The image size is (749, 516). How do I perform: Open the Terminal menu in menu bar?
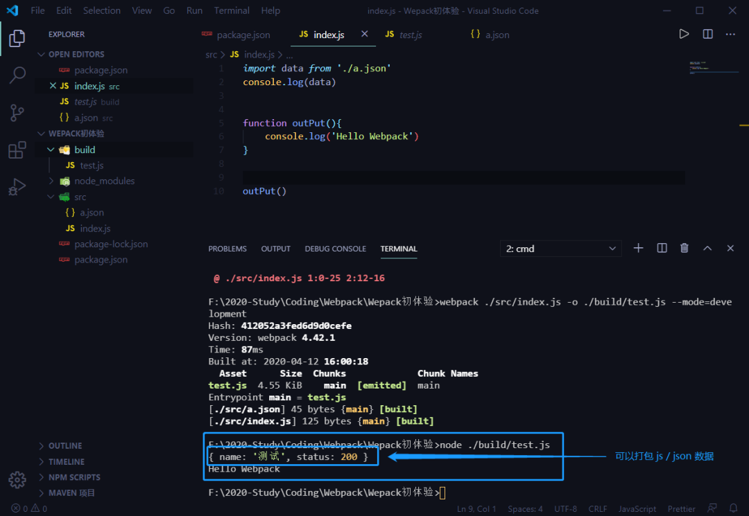pyautogui.click(x=232, y=10)
